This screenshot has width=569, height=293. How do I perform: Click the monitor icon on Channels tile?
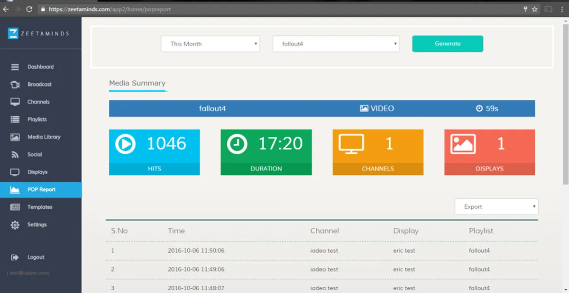[x=351, y=144]
